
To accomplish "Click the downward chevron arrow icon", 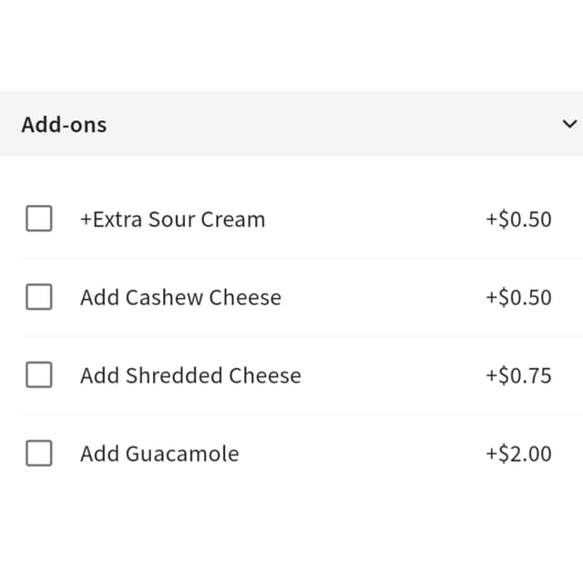I will [569, 124].
